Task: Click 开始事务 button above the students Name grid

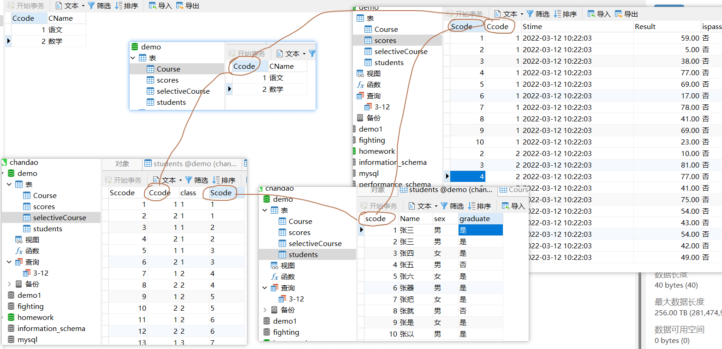Action: [x=378, y=206]
